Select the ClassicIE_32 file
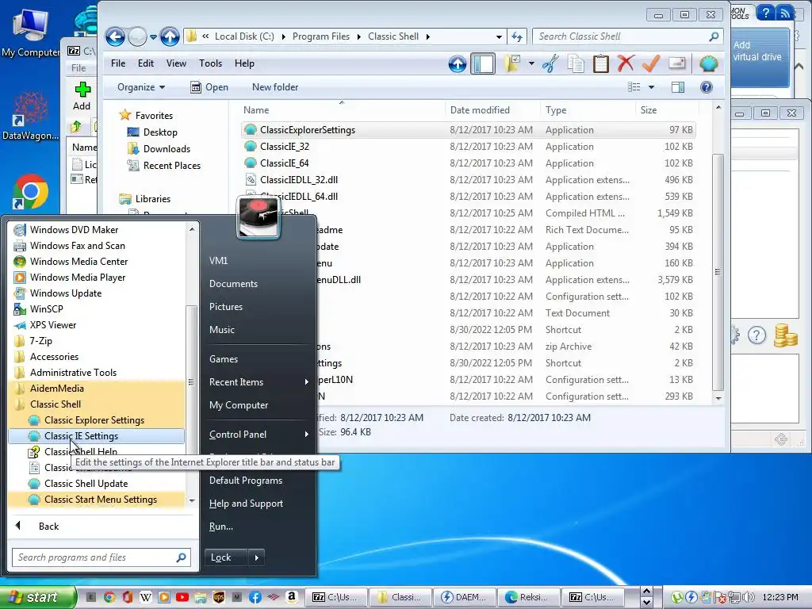This screenshot has width=812, height=609. pyautogui.click(x=468, y=147)
